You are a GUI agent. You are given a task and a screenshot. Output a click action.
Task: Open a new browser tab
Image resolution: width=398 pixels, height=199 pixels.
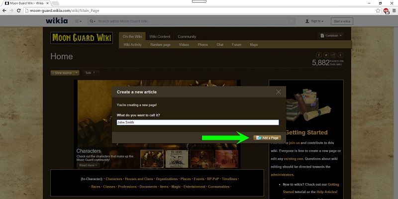[x=55, y=3]
